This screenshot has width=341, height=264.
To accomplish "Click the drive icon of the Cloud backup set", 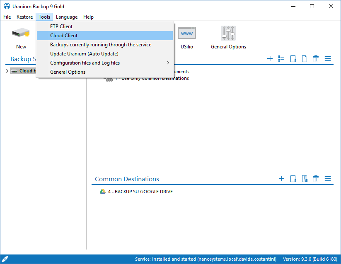I will pos(14,71).
